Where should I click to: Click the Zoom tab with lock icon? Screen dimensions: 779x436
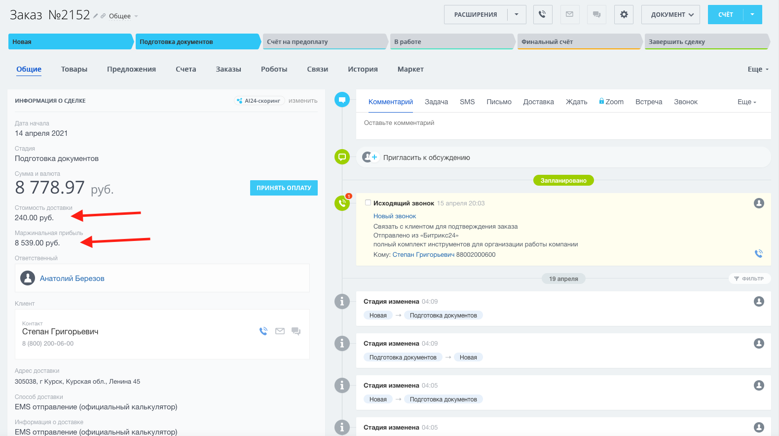611,102
